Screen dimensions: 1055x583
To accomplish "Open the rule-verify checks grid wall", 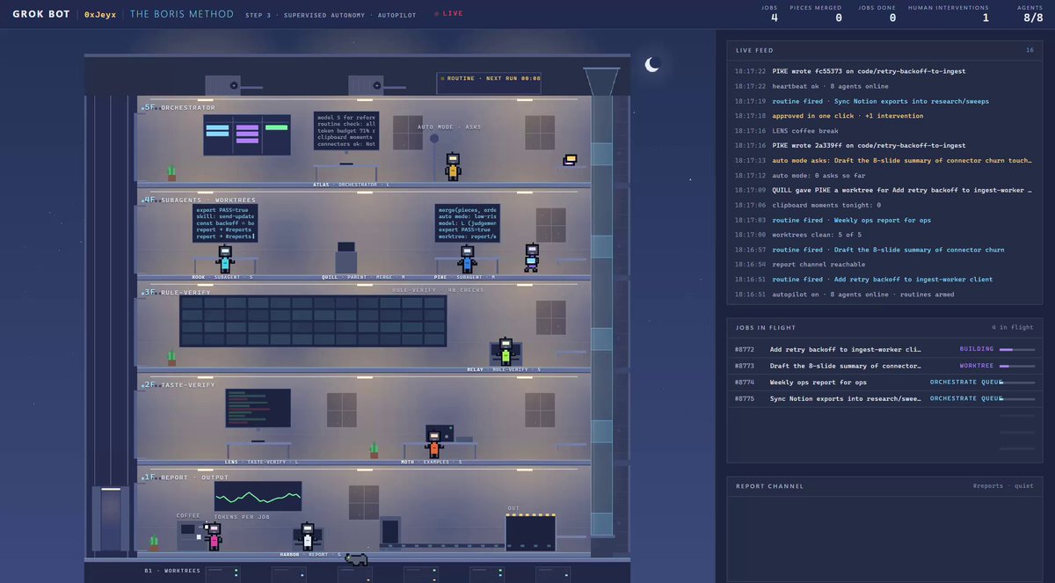I will [x=313, y=321].
